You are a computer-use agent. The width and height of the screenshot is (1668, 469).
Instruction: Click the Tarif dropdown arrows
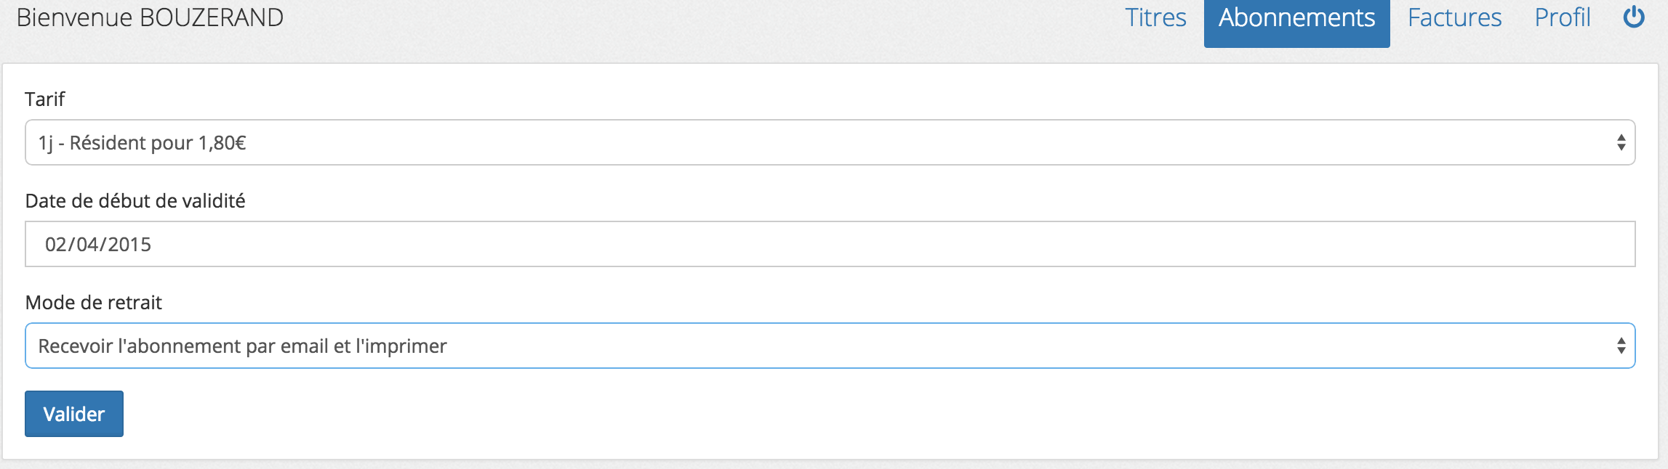tap(1621, 142)
